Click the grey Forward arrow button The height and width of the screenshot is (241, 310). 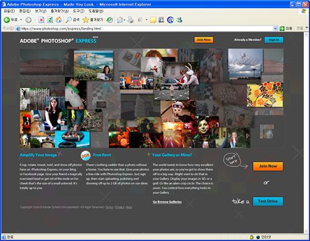coord(29,20)
